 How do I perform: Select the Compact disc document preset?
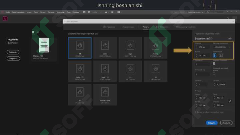point(105,95)
